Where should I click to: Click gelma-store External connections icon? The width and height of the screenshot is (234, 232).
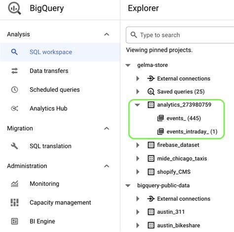click(x=151, y=78)
